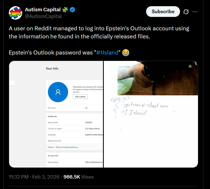Click "Billing & shipping addresses" link
The width and height of the screenshot is (210, 189).
pyautogui.click(x=67, y=147)
